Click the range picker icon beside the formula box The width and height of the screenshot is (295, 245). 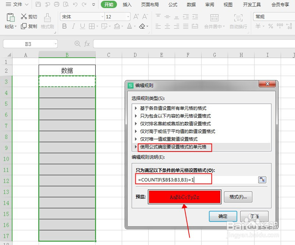pyautogui.click(x=262, y=180)
